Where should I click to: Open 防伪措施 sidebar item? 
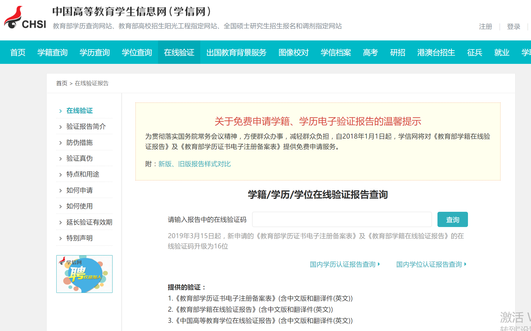(x=79, y=143)
